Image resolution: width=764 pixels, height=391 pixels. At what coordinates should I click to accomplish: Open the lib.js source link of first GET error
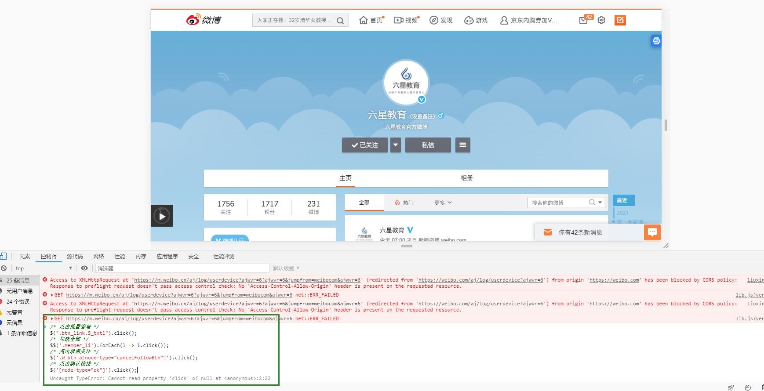coord(749,295)
